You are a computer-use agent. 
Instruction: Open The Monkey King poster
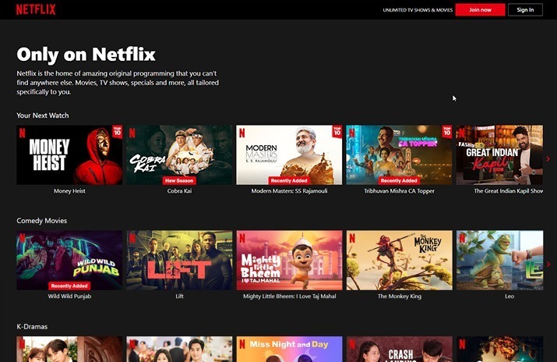tap(400, 260)
